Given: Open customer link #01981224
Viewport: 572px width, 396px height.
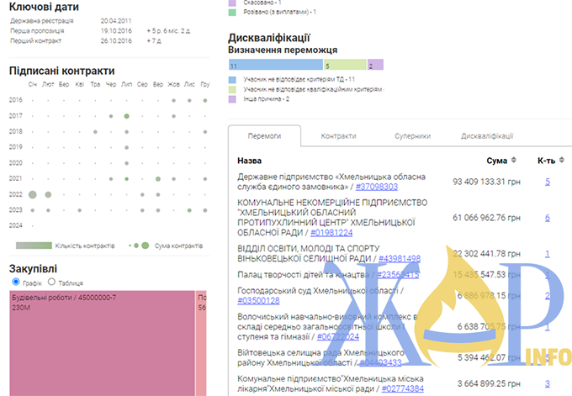Looking at the screenshot, I should pyautogui.click(x=331, y=233).
